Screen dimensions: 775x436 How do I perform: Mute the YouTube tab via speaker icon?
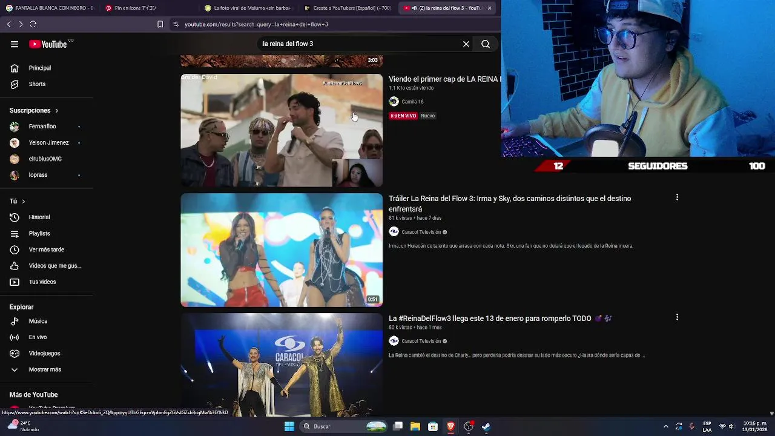(414, 8)
